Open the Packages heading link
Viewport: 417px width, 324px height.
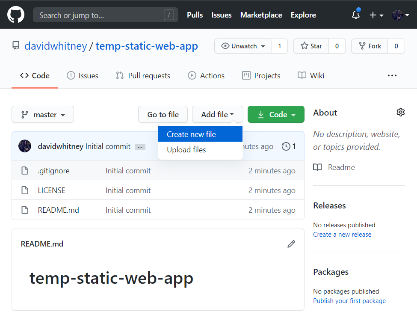tap(331, 272)
